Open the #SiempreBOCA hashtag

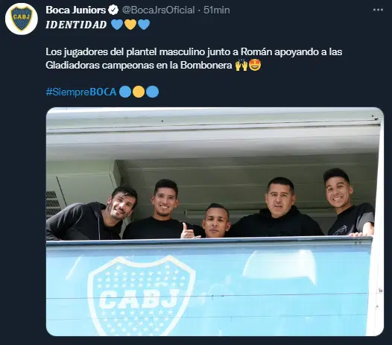coord(81,92)
